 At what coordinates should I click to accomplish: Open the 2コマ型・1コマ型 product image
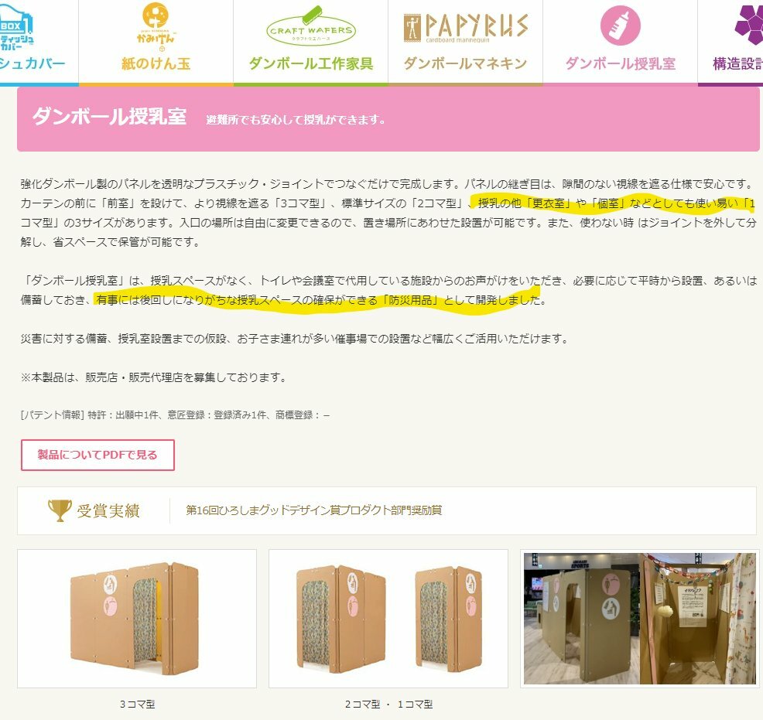(388, 619)
